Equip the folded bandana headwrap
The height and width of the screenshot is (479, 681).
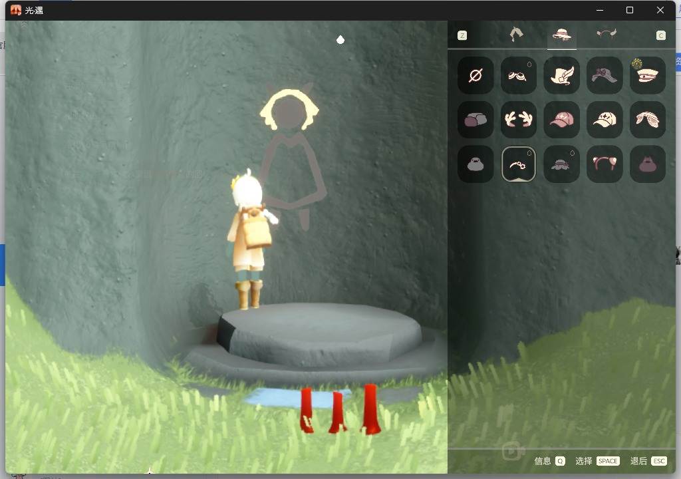647,120
